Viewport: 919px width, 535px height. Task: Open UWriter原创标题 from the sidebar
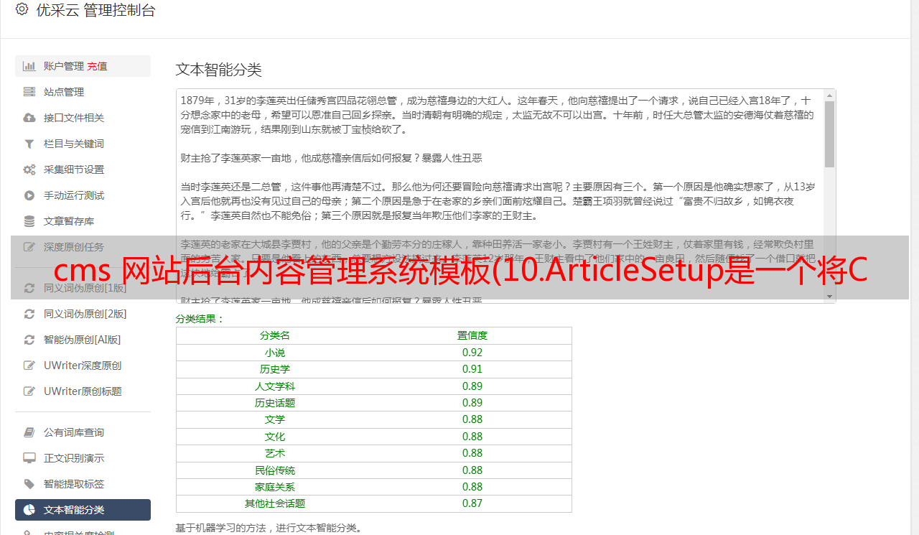pyautogui.click(x=82, y=391)
